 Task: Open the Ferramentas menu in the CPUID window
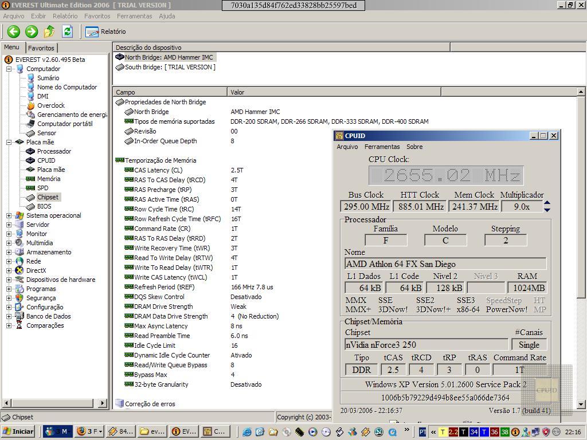tap(382, 147)
